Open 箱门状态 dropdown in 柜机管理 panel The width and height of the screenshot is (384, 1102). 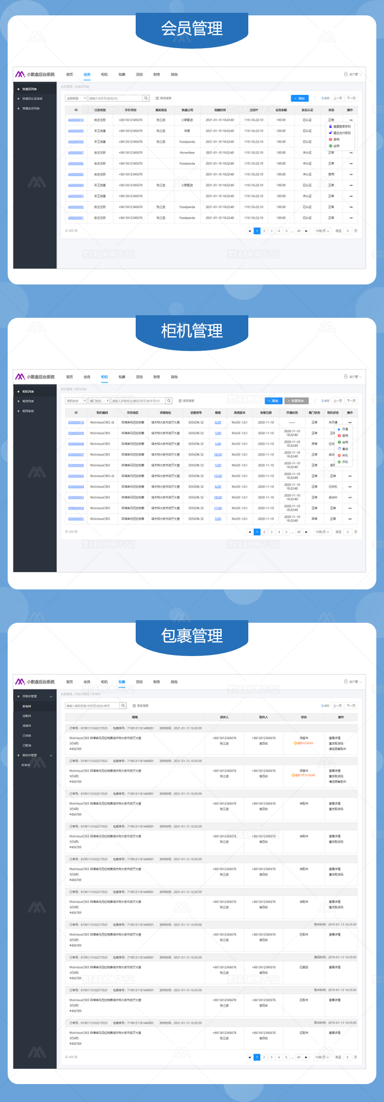pos(99,401)
